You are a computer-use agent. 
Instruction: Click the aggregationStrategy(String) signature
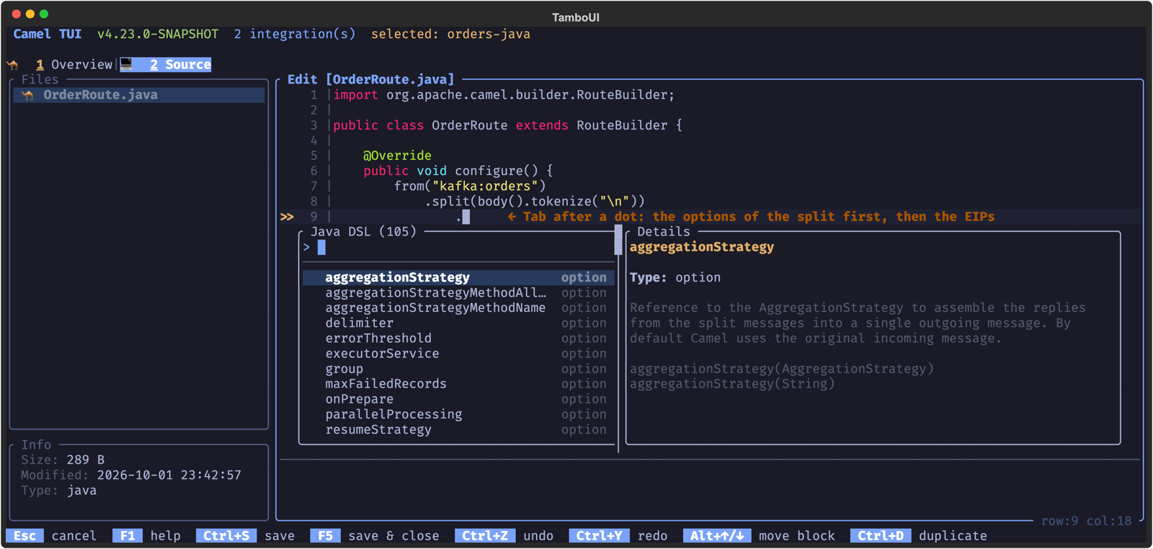[x=732, y=384]
